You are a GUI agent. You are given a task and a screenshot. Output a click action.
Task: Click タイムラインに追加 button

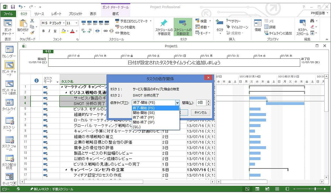278,33
